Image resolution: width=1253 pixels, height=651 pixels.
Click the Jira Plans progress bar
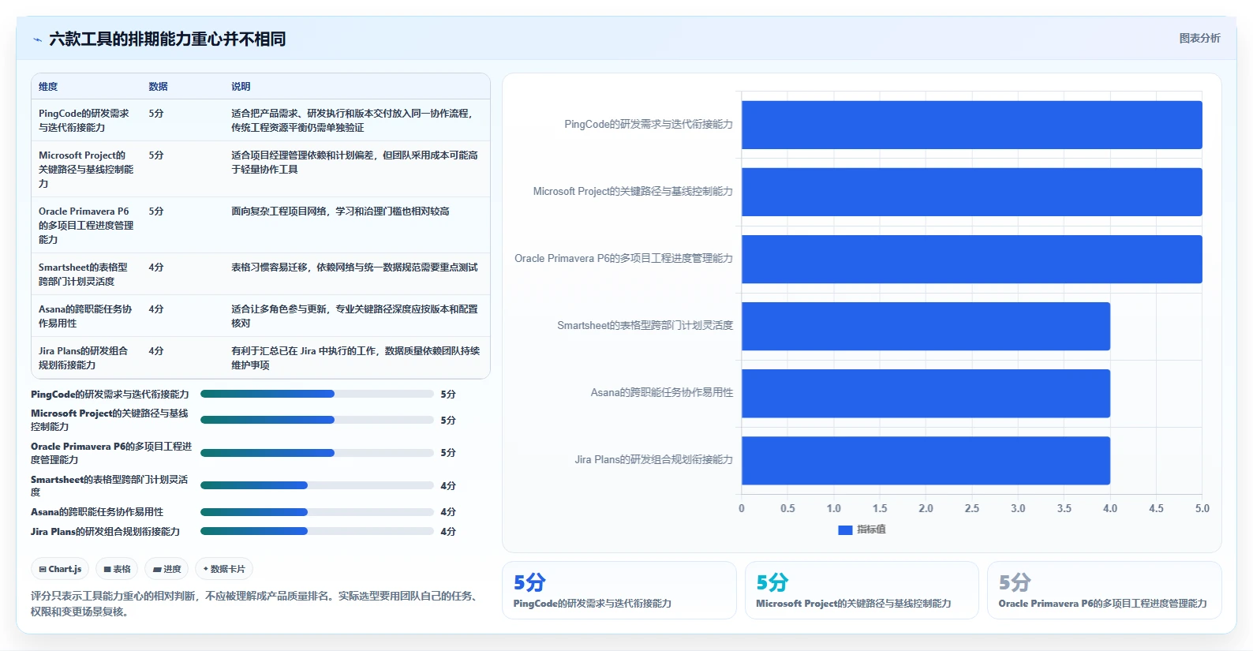point(317,531)
